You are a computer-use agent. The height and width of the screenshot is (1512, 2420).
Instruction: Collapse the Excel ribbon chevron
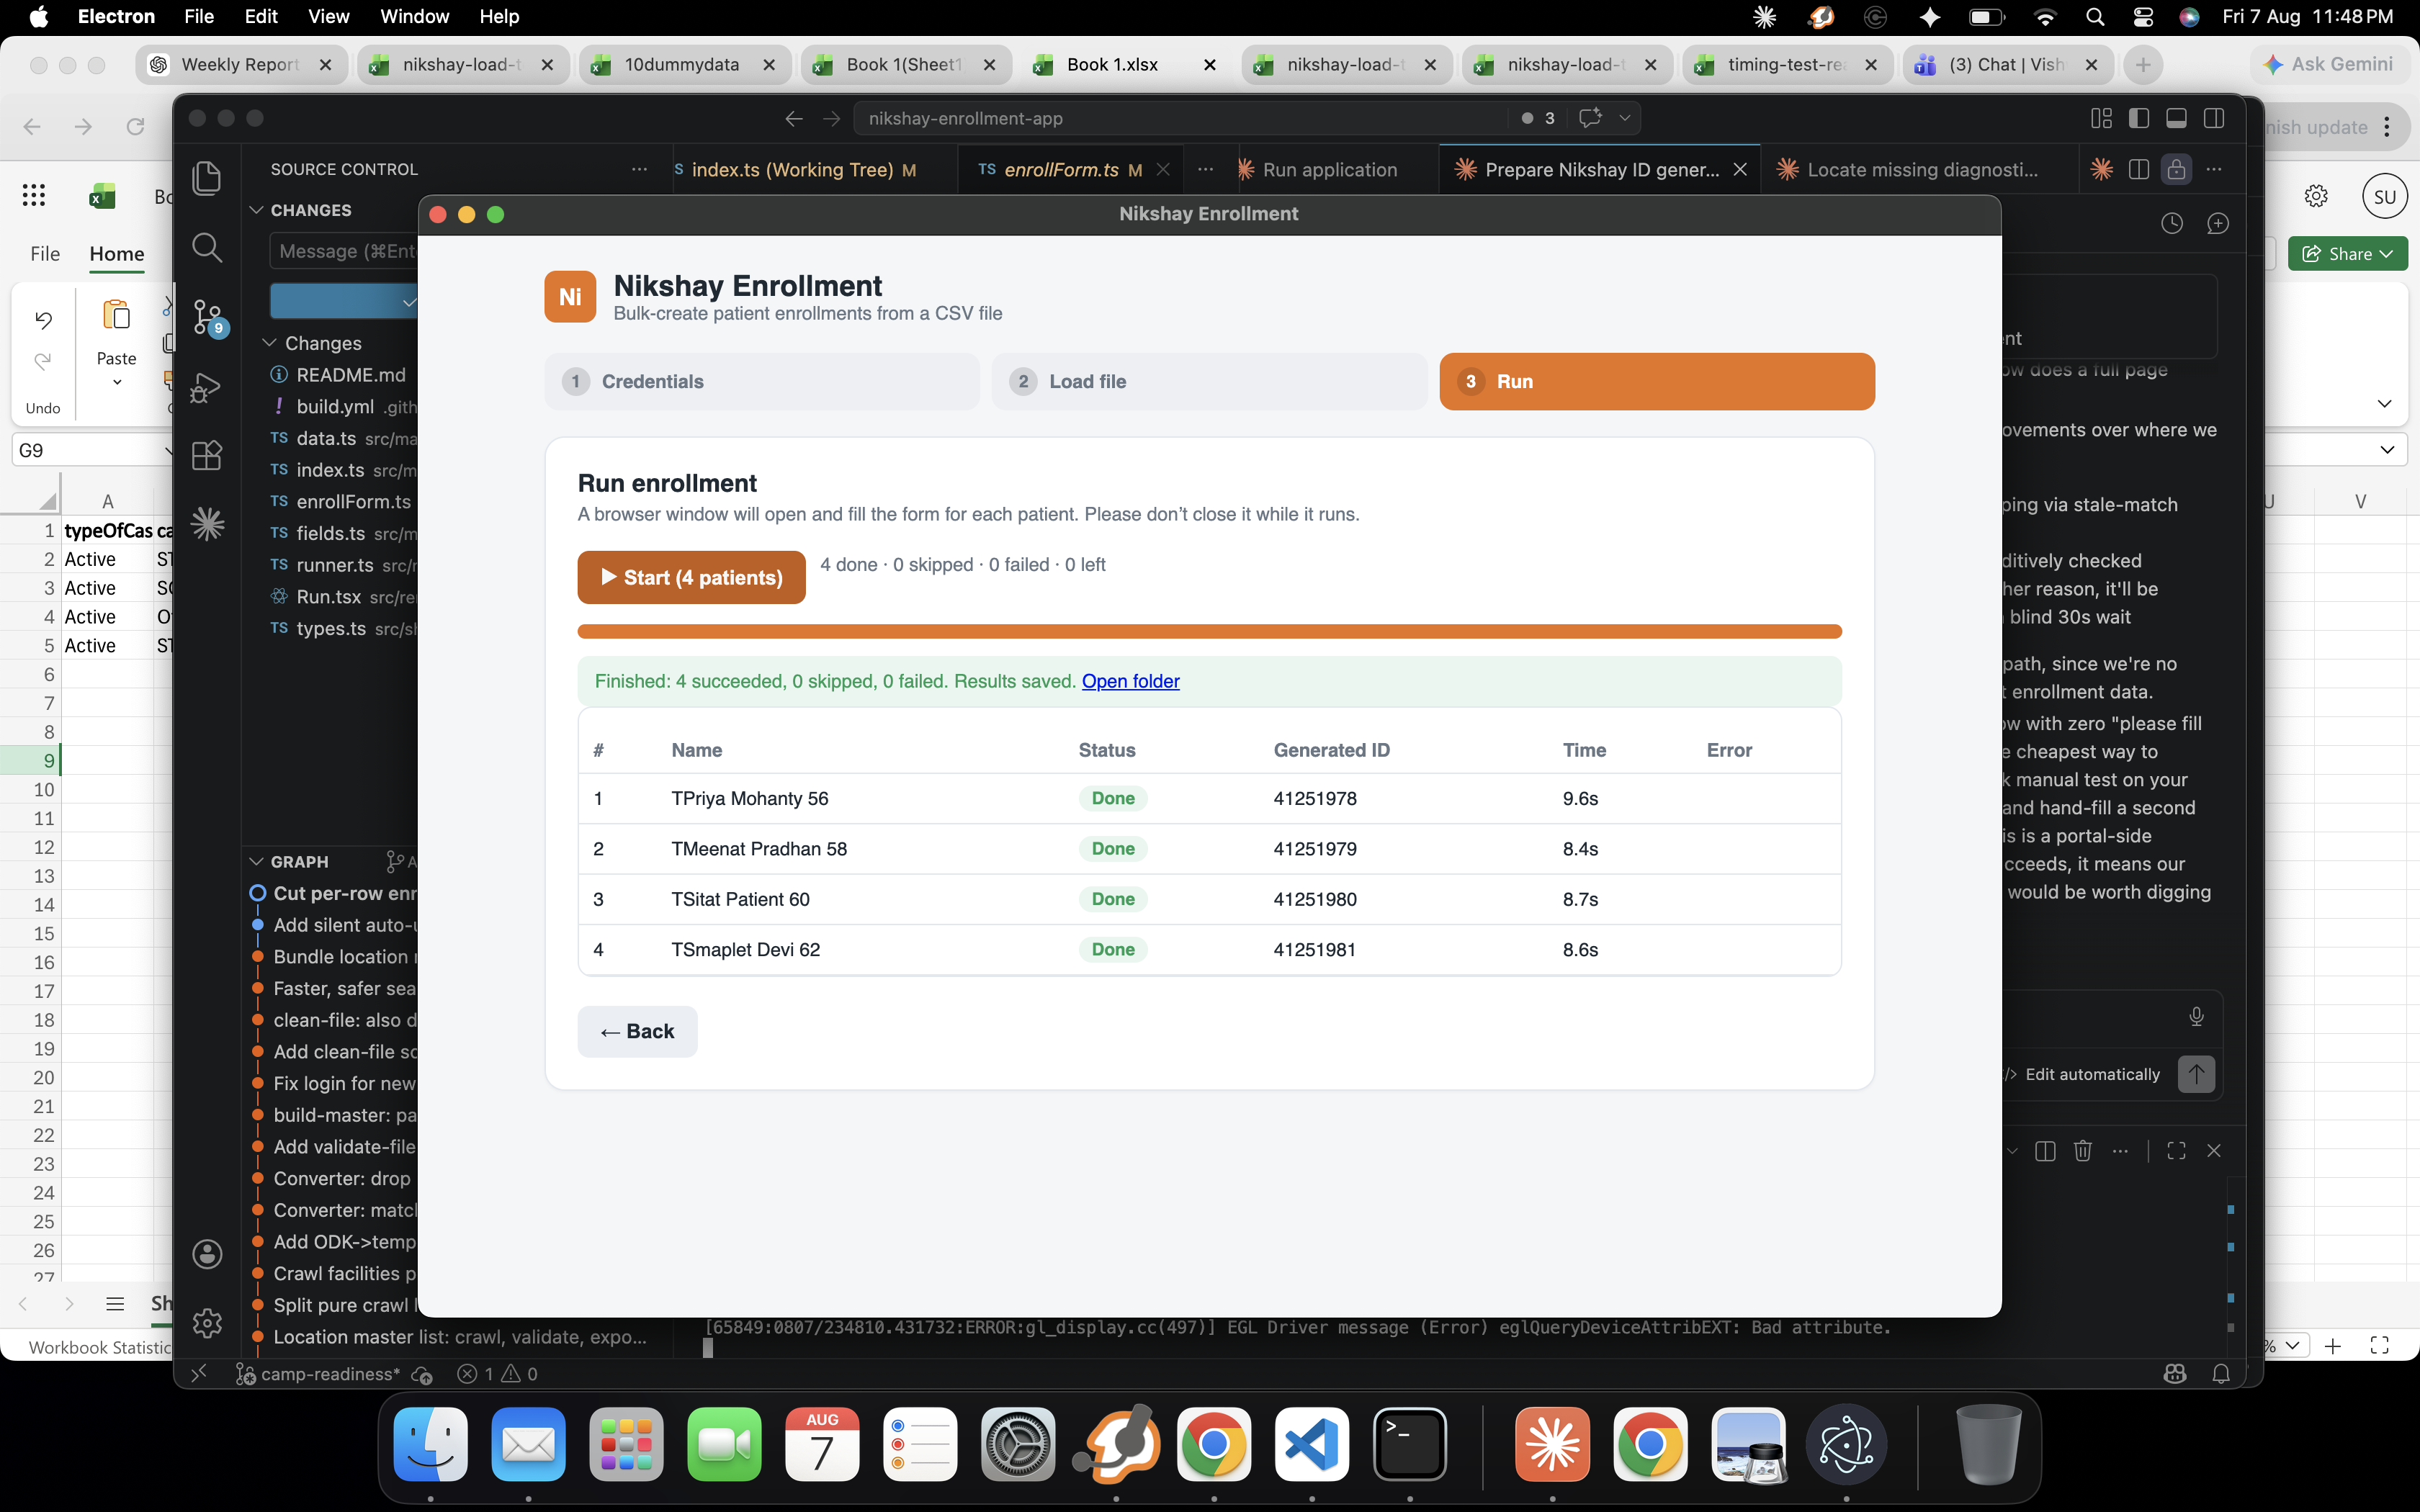(x=2384, y=404)
